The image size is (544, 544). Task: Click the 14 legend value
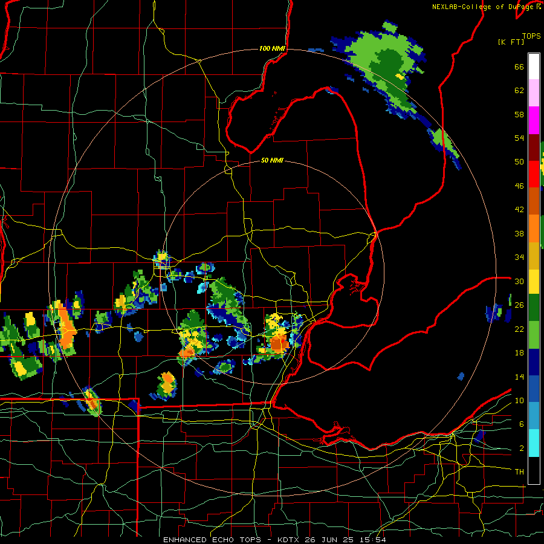[x=519, y=377]
